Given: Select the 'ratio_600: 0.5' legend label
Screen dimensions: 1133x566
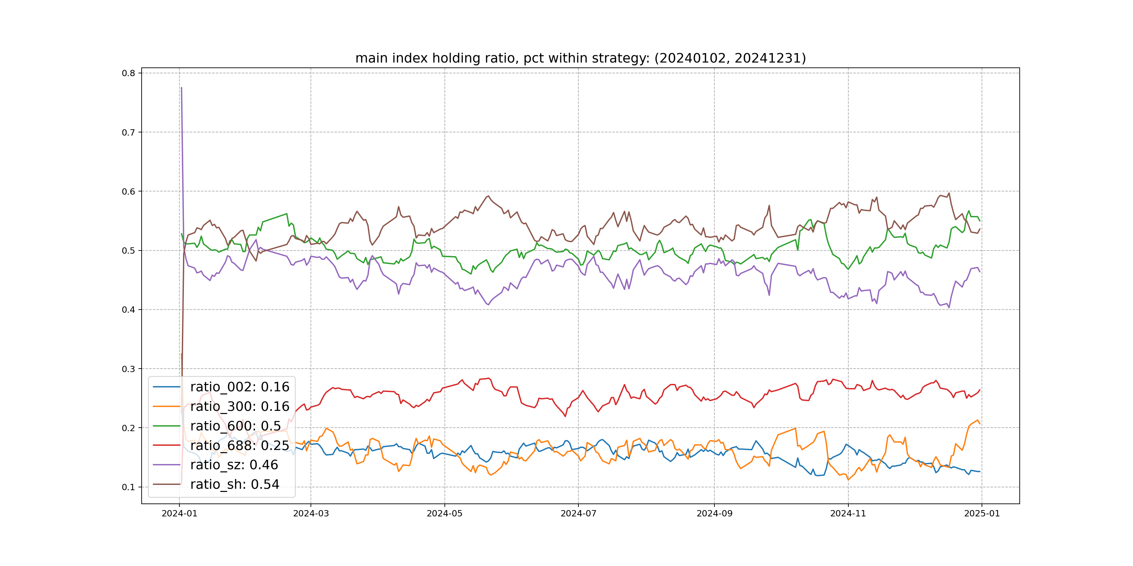Looking at the screenshot, I should (235, 426).
